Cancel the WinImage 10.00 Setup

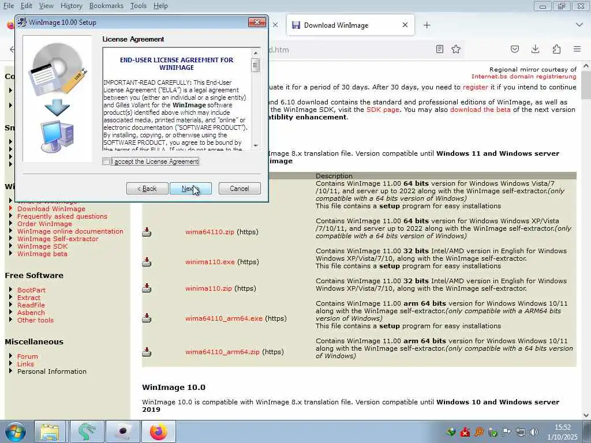[x=240, y=189]
